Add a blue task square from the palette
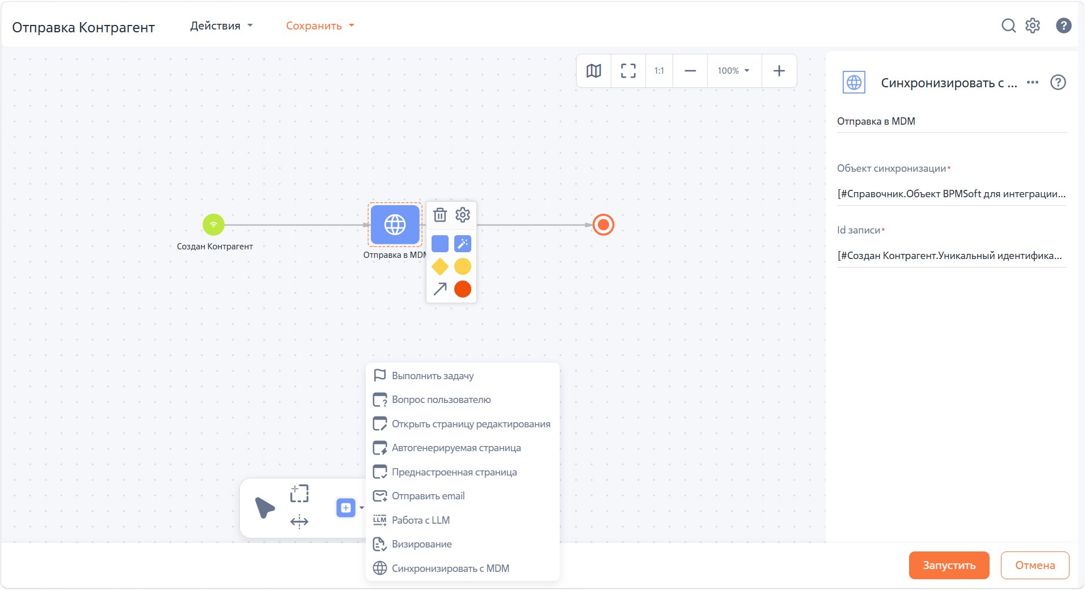Screen dimensions: 1086x590 click(x=440, y=244)
